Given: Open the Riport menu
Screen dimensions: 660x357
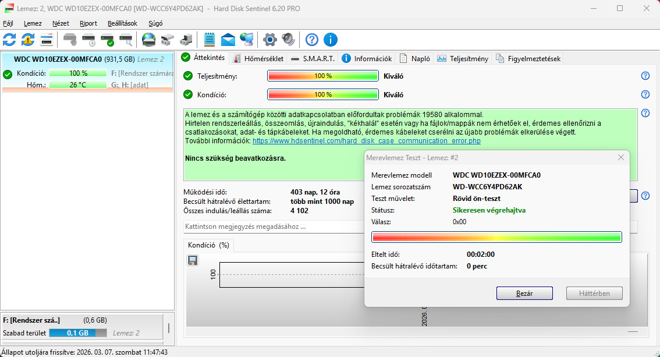Looking at the screenshot, I should pos(88,23).
